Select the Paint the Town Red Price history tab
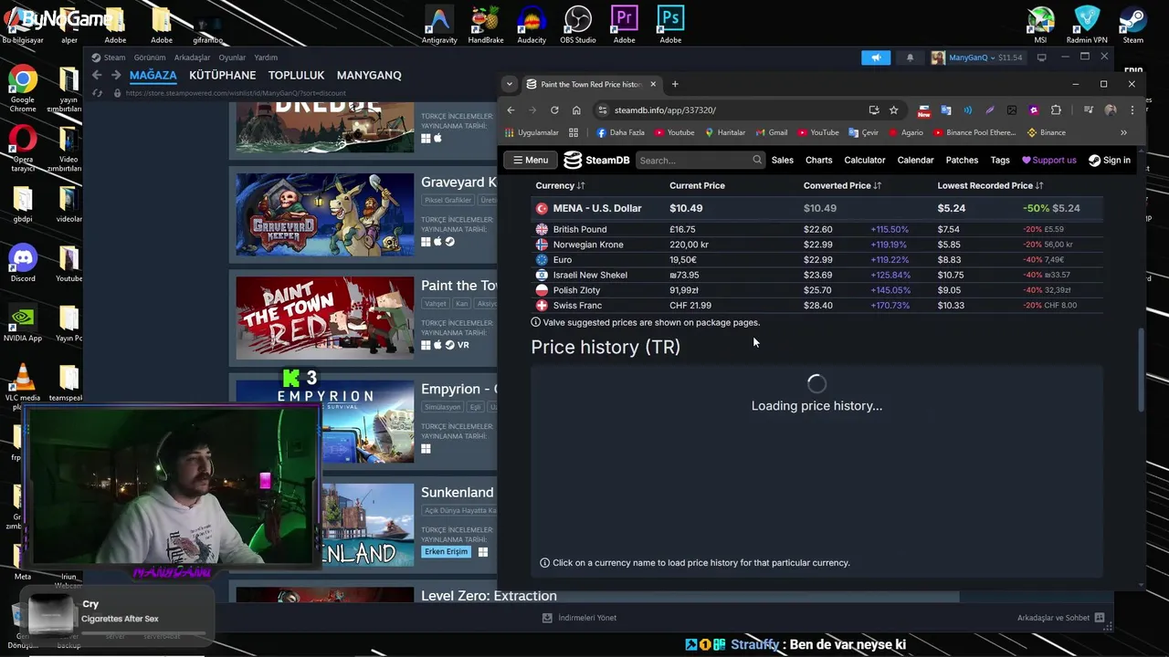This screenshot has height=657, width=1169. click(x=591, y=84)
